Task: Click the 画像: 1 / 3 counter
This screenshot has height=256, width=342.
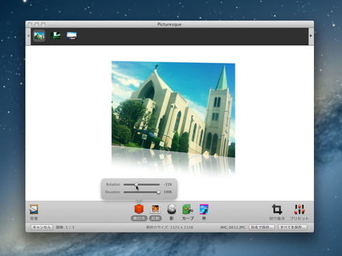Action: pos(65,227)
